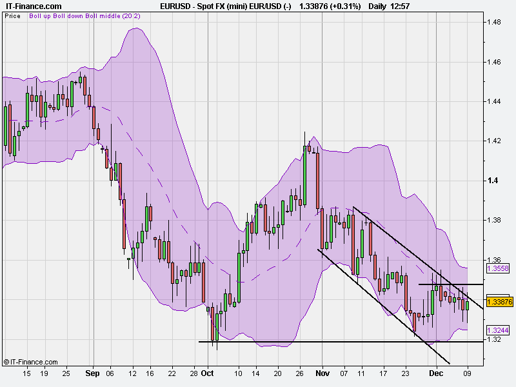Screen dimensions: 516x387
Task: Click the 11 date label after Nov
Action: point(361,373)
